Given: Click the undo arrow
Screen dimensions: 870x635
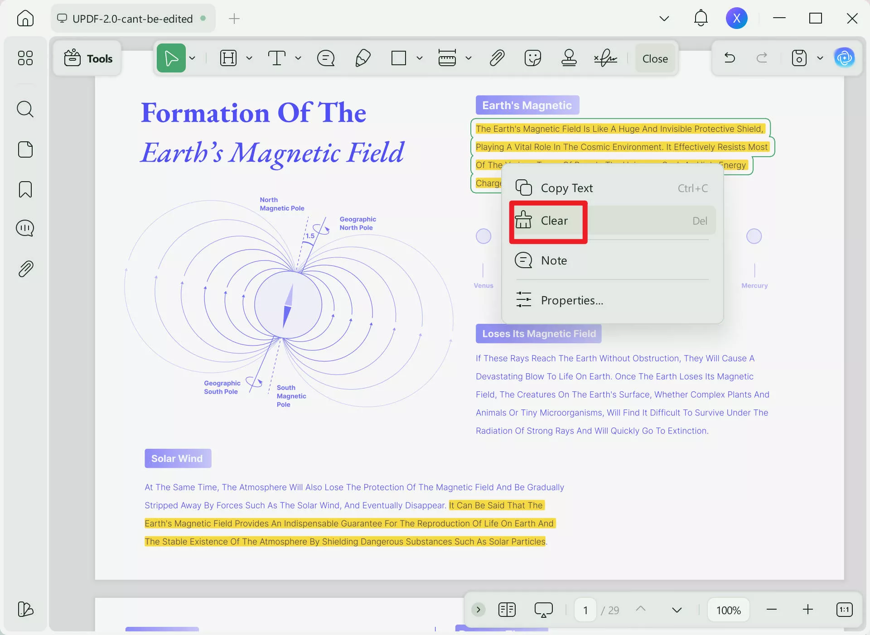Looking at the screenshot, I should click(730, 58).
